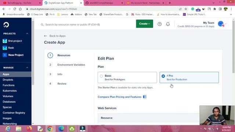Show more bookmarks overflow chevron
The image size is (235, 132).
point(231,14)
